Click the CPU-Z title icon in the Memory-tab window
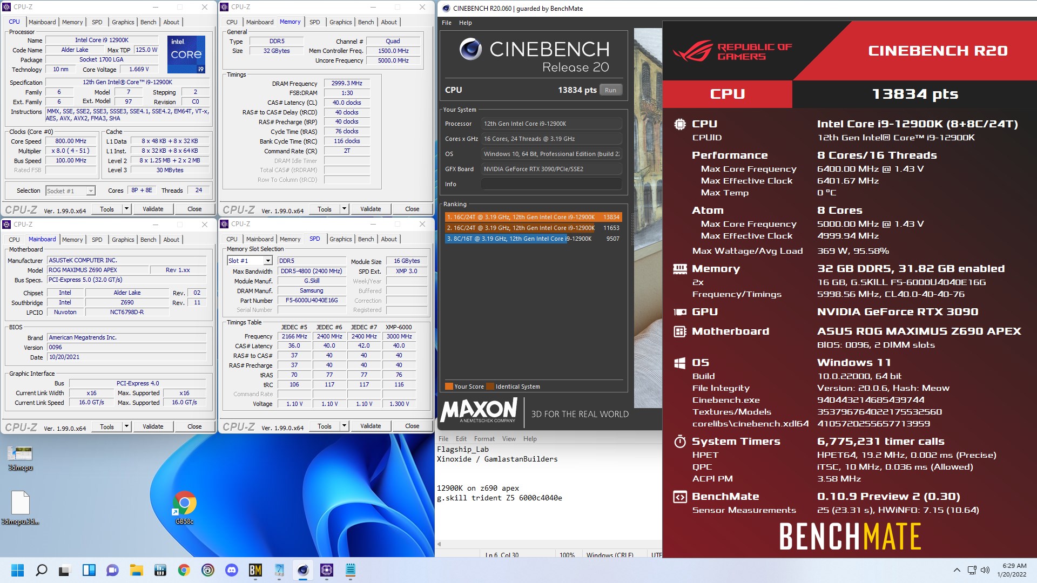The image size is (1037, 583). click(224, 7)
